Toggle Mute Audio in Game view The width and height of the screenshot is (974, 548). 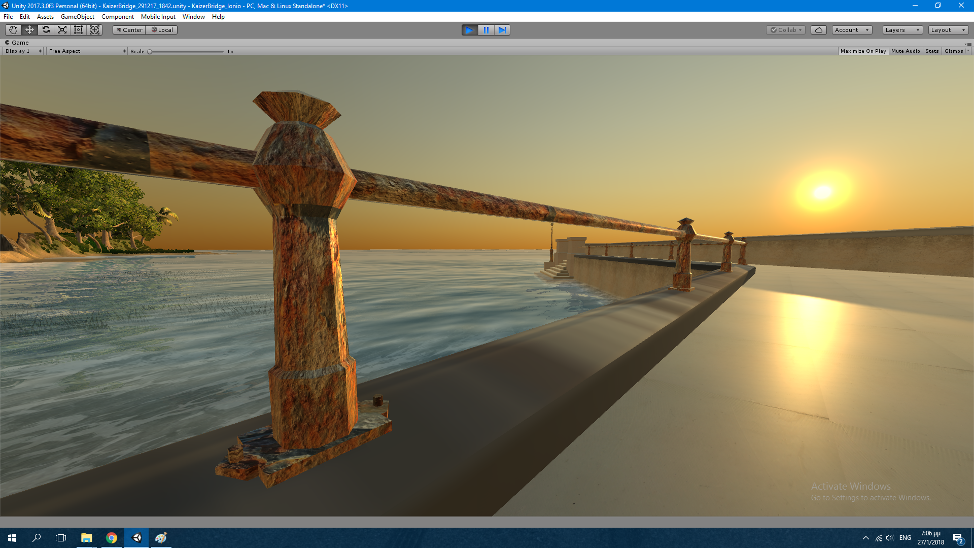905,51
